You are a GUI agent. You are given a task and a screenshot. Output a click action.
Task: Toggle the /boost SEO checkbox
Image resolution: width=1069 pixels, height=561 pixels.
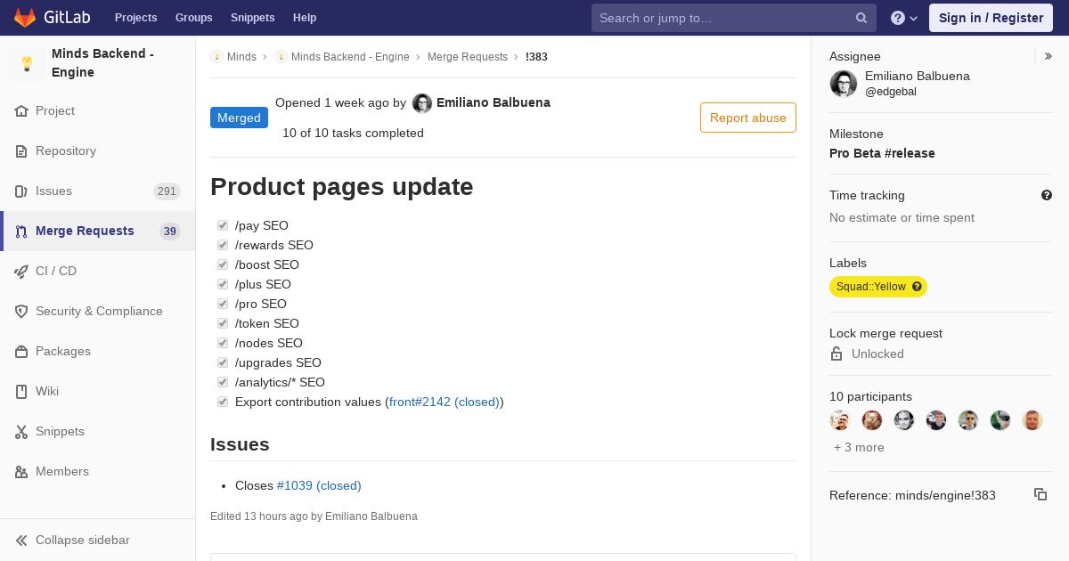(223, 264)
